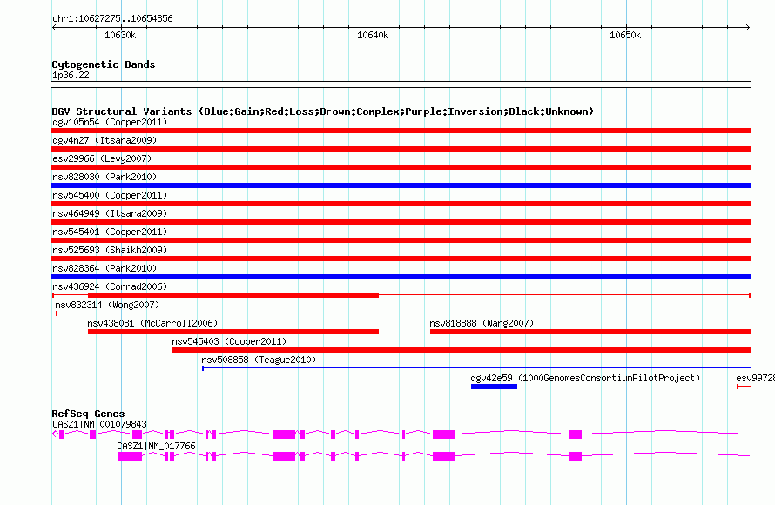Click the CASZ1 NM_001079843 transcript gene model
The image size is (775, 505).
tap(401, 434)
